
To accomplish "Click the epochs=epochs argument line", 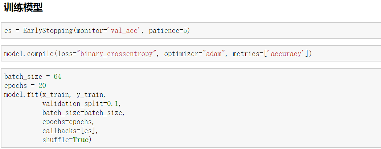I will pos(68,122).
